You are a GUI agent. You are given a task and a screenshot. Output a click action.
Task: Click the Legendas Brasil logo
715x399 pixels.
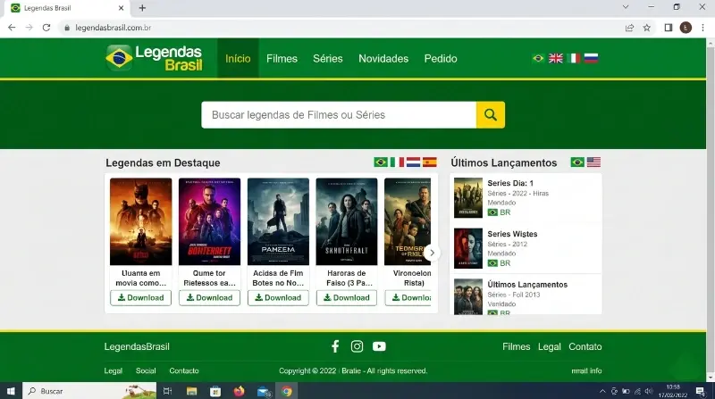[x=154, y=58]
